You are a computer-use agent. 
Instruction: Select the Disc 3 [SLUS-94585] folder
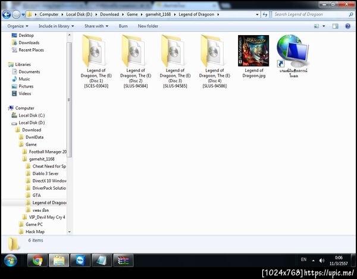pos(175,61)
